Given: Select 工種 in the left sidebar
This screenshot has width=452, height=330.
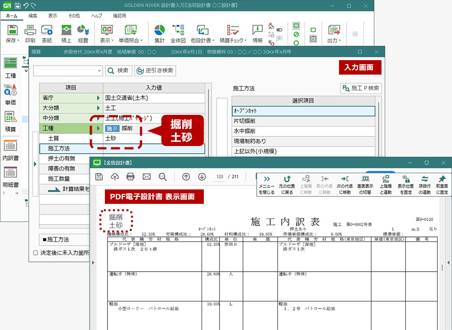Looking at the screenshot, I should (10, 68).
